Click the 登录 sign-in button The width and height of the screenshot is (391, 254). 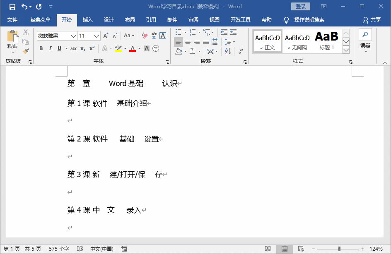coord(300,7)
